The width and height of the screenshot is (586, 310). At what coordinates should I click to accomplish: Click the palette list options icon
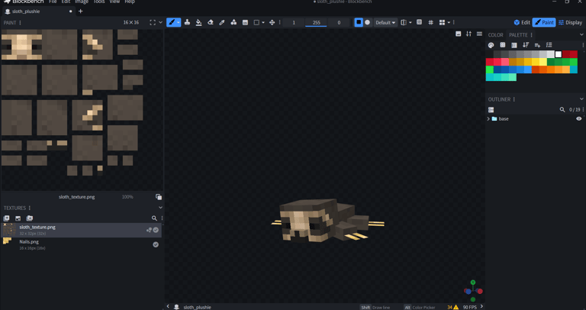(x=549, y=45)
